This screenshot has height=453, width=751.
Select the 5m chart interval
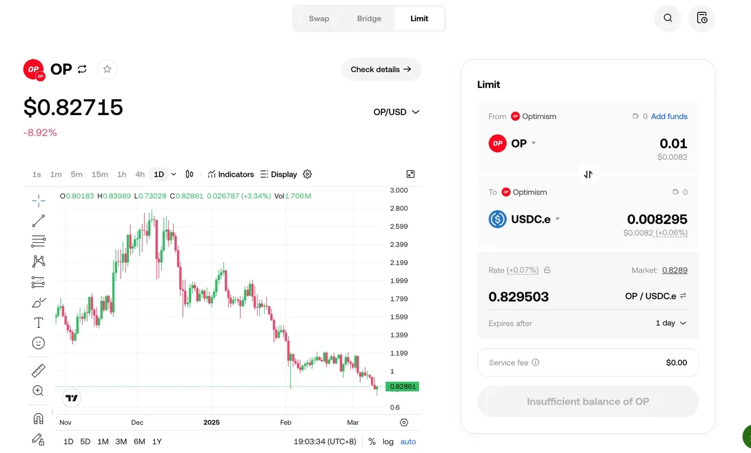pyautogui.click(x=76, y=174)
